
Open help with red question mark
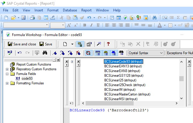coord(108,44)
